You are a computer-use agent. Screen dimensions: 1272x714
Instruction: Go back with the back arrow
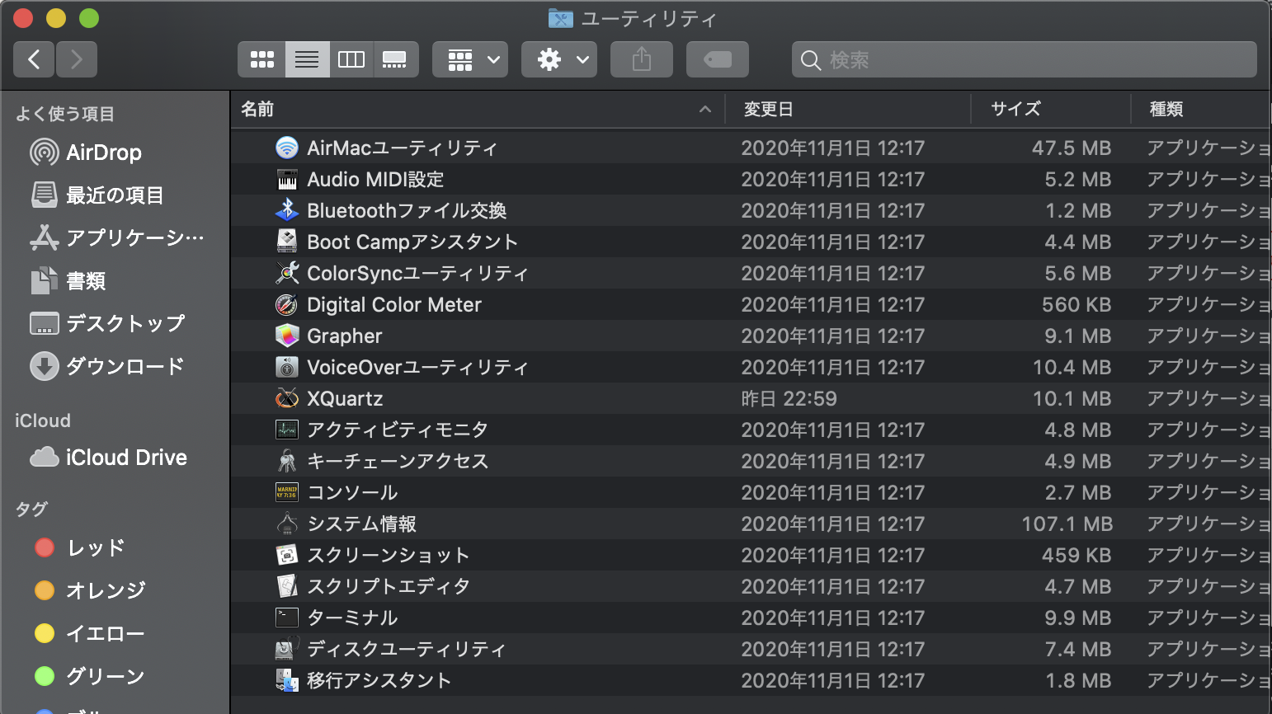(x=34, y=59)
